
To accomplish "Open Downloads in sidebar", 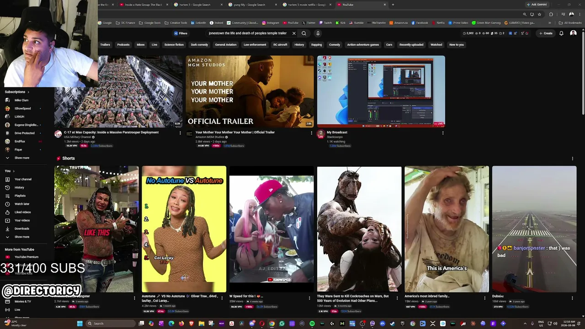I will [21, 228].
